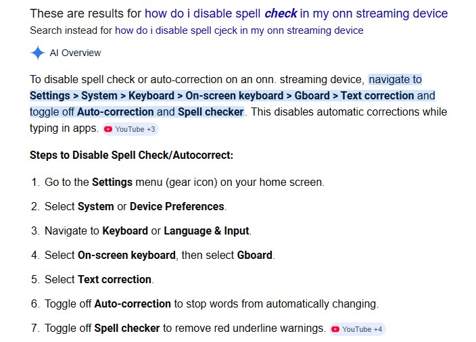
Task: Click the highlighted 'Text correction' path text
Action: [x=377, y=95]
